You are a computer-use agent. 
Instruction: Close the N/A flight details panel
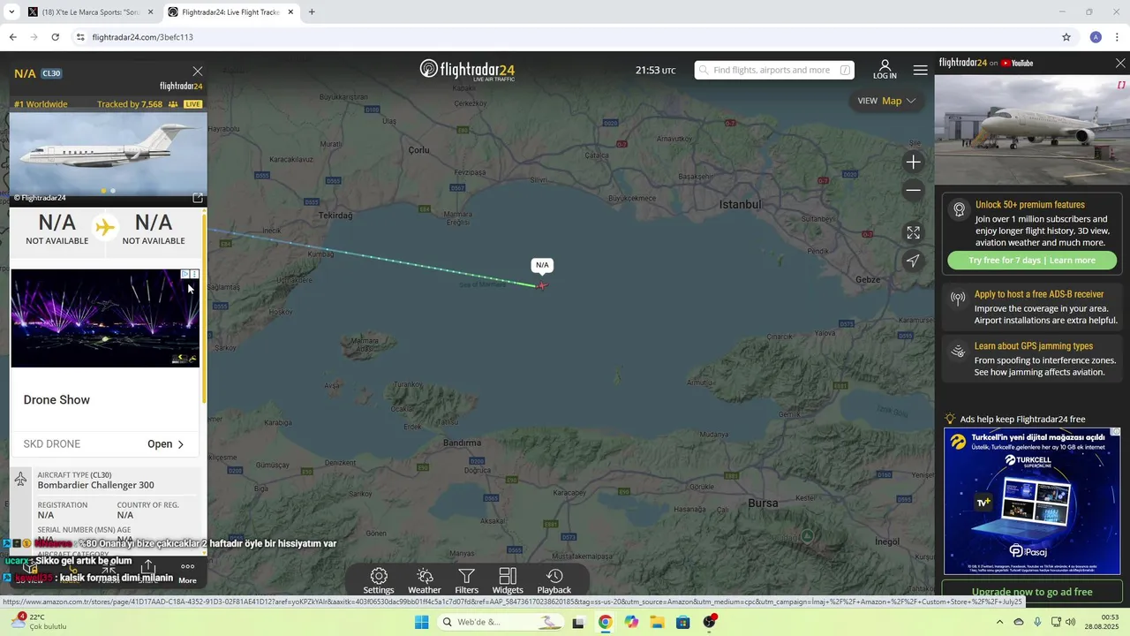(198, 72)
